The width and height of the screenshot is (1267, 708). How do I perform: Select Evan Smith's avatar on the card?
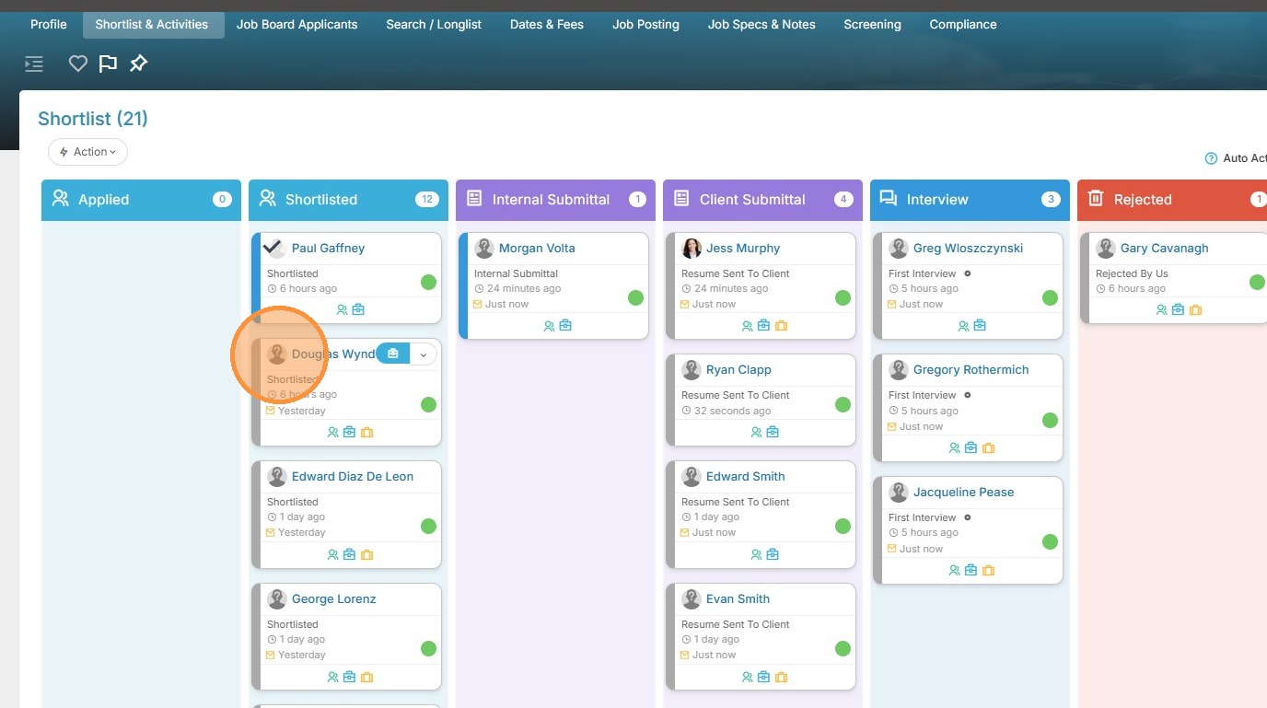pyautogui.click(x=692, y=599)
